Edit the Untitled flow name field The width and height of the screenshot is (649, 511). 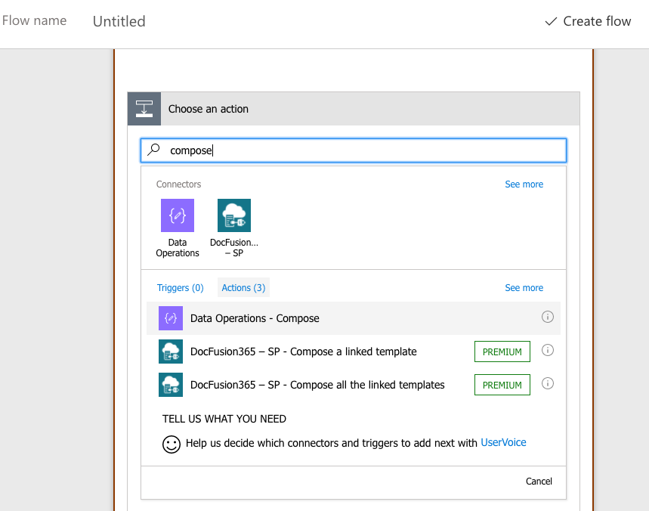[119, 21]
